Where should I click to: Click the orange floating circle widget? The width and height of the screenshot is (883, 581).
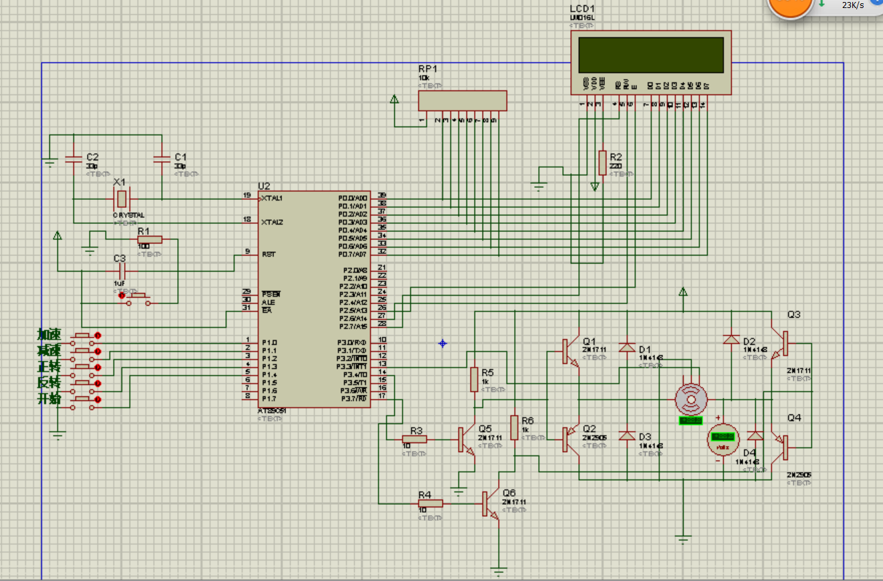791,7
